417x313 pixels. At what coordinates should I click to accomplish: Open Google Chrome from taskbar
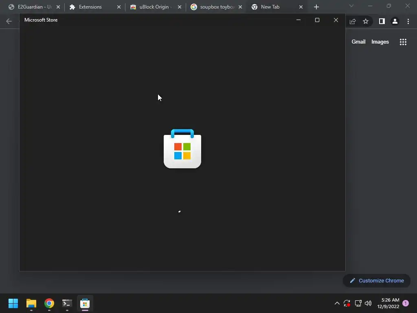click(49, 303)
